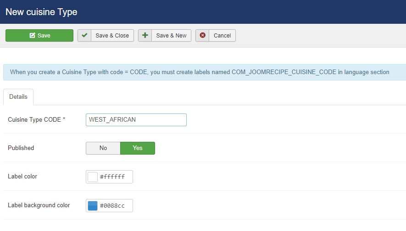Click the Save & New label
Image resolution: width=406 pixels, height=231 pixels.
tap(171, 36)
